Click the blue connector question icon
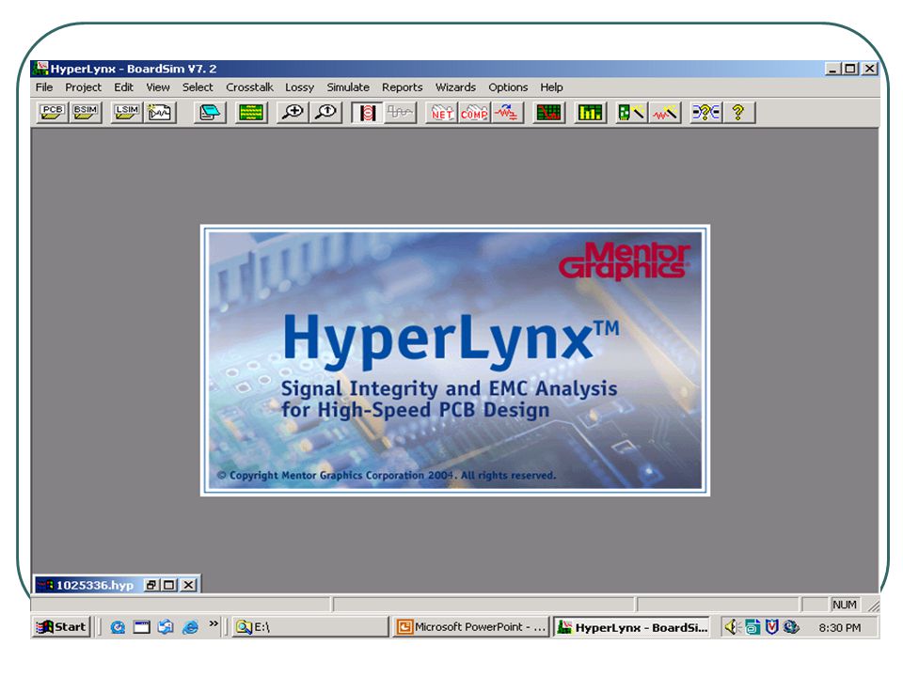This screenshot has width=903, height=677. click(706, 112)
